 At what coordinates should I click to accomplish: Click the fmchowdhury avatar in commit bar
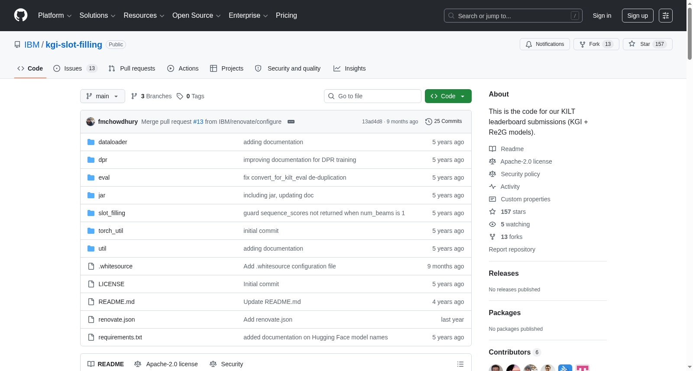(x=91, y=122)
